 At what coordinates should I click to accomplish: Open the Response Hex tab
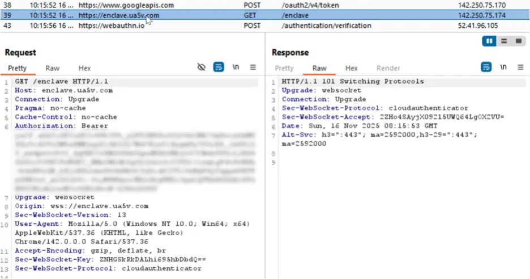pos(352,68)
